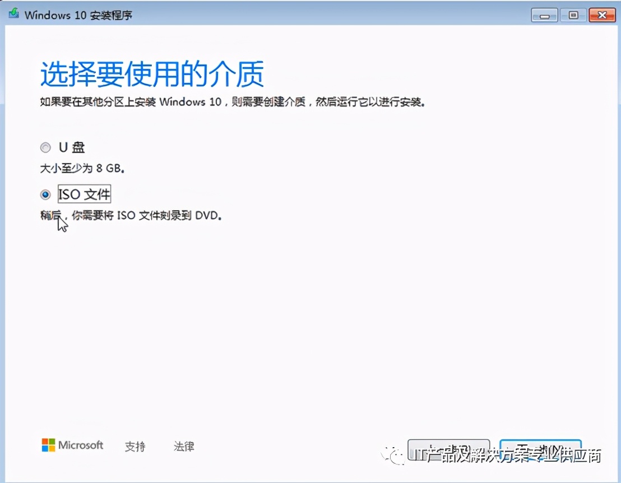Select the U 盘 radio button
621x483 pixels.
[x=45, y=147]
